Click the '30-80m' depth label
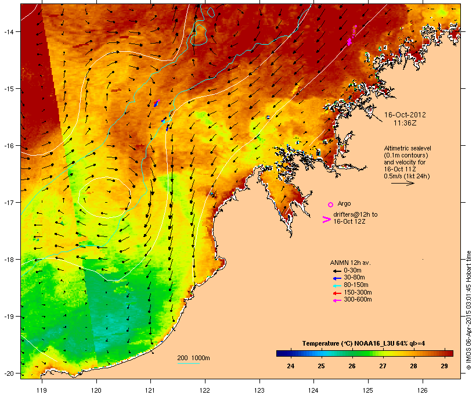This screenshot has width=476, height=395. tap(354, 278)
